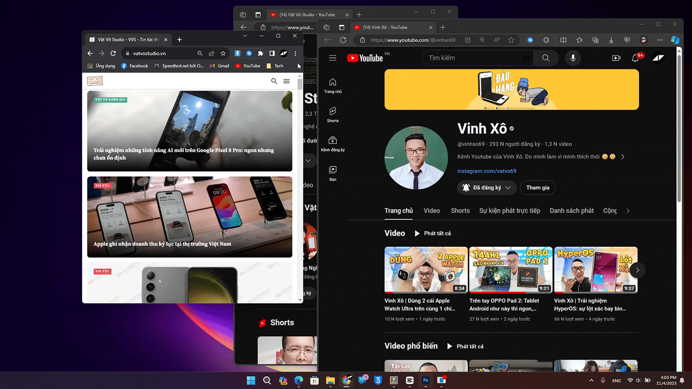The height and width of the screenshot is (389, 692).
Task: Reload vatvostudio.vn in Chrome
Action: (113, 53)
